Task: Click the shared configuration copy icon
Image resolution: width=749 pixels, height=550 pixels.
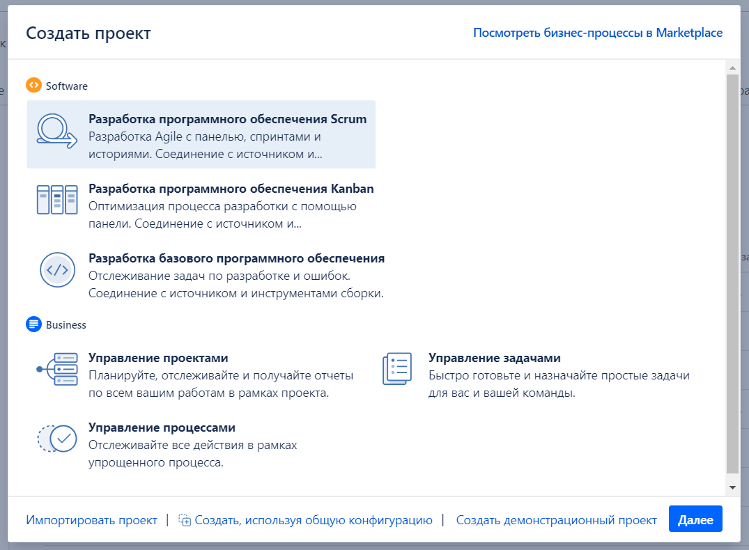Action: click(185, 520)
